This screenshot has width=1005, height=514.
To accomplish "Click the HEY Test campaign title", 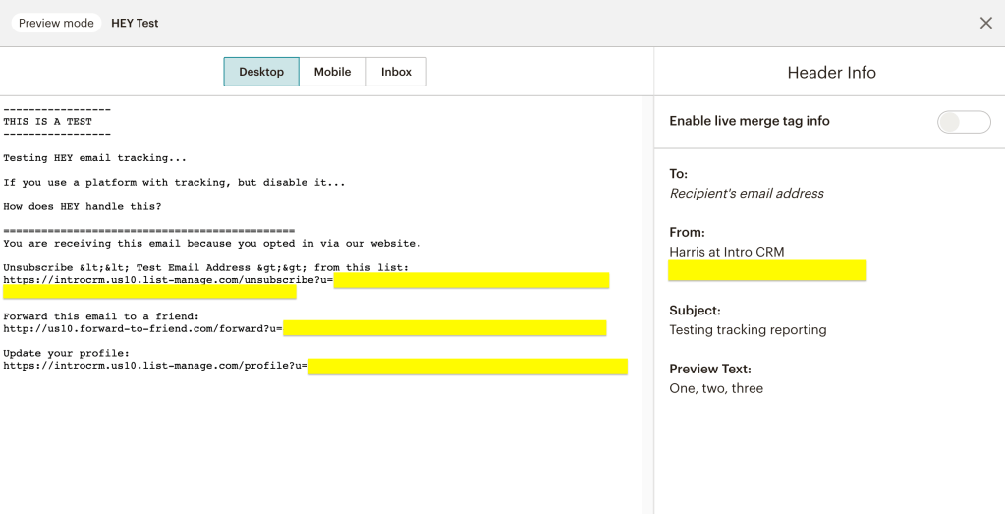I will click(x=135, y=23).
